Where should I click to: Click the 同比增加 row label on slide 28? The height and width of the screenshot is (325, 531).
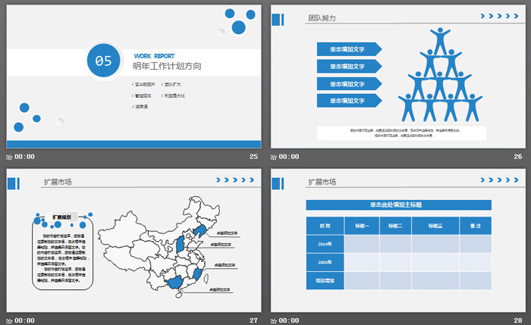click(x=325, y=280)
